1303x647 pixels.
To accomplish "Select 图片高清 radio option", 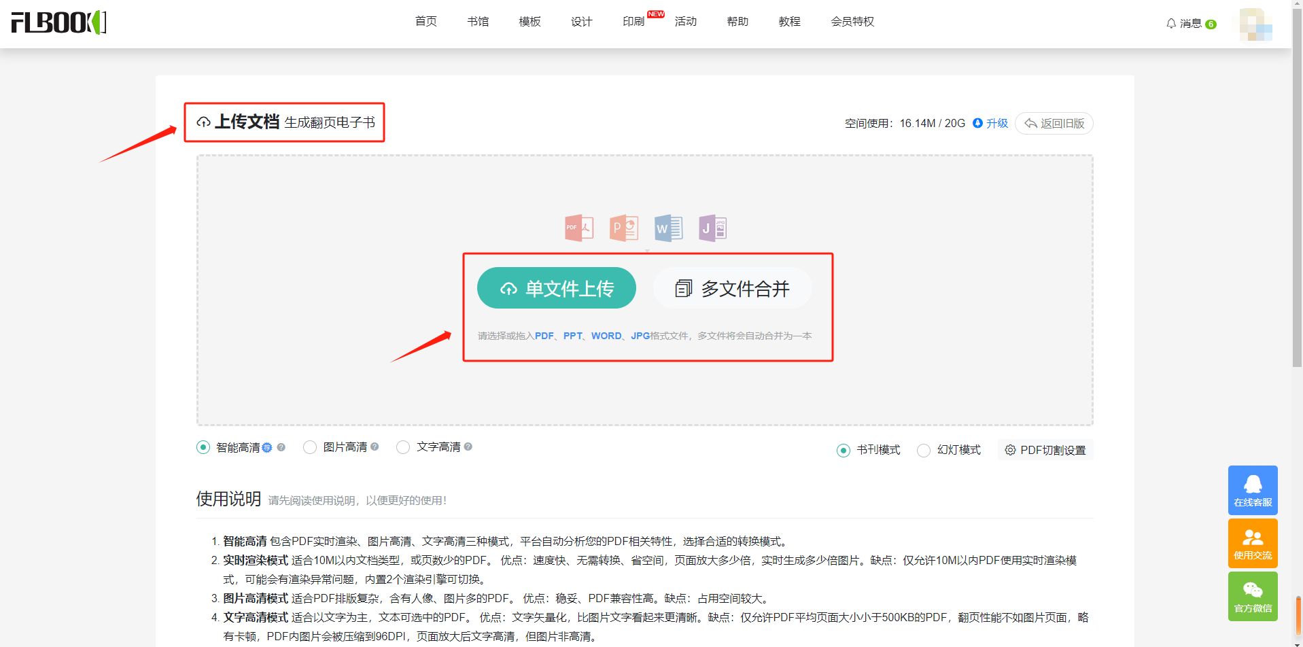I will click(x=310, y=447).
